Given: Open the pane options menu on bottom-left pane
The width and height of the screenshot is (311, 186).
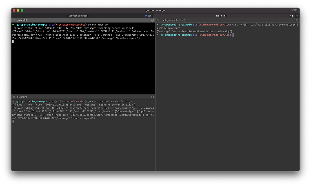Looking at the screenshot, I should click(152, 97).
